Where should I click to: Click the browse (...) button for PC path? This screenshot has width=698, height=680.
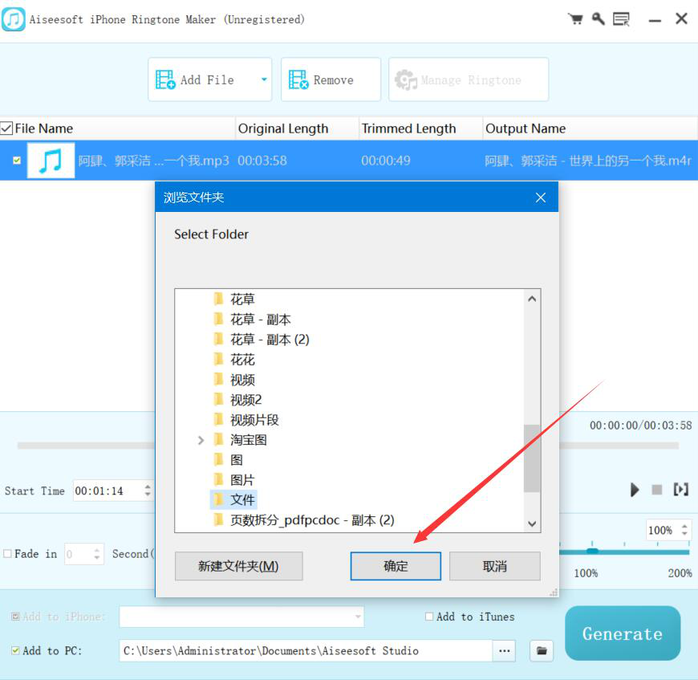504,650
